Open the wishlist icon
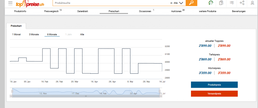Image resolution: width=258 pixels, height=108 pixels. click(x=232, y=3)
